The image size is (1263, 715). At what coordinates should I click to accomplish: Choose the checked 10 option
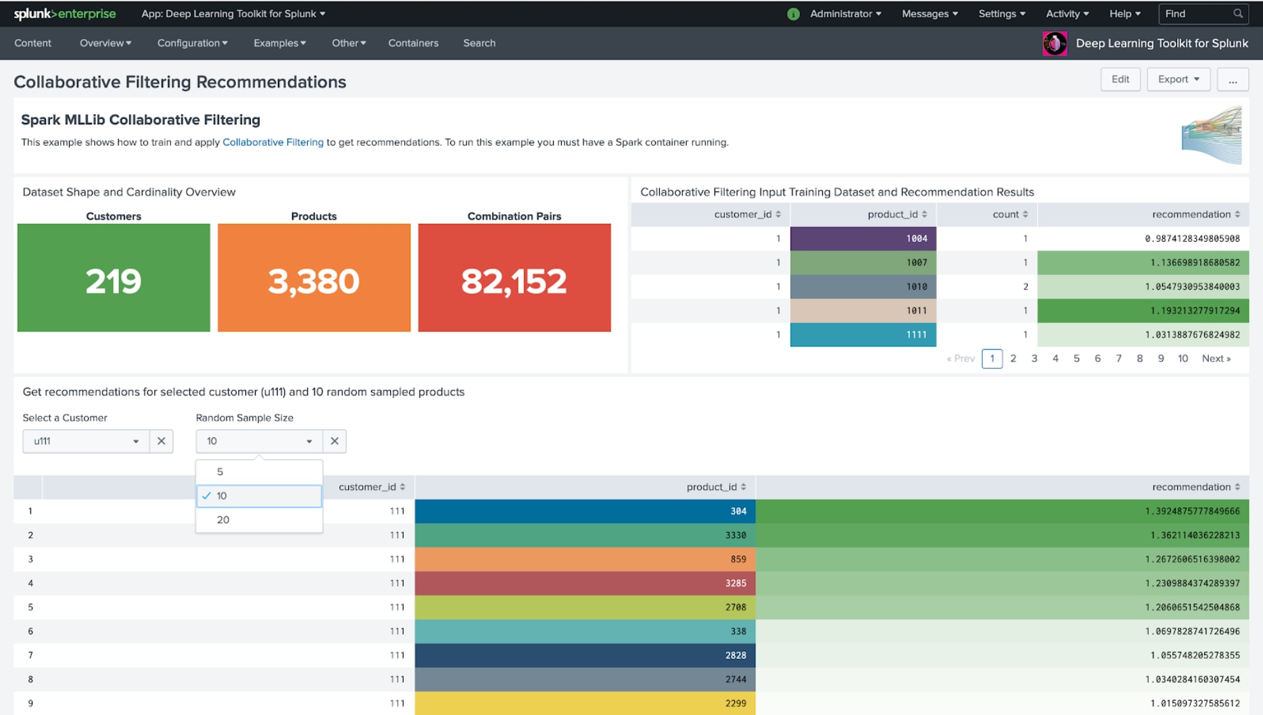point(259,496)
